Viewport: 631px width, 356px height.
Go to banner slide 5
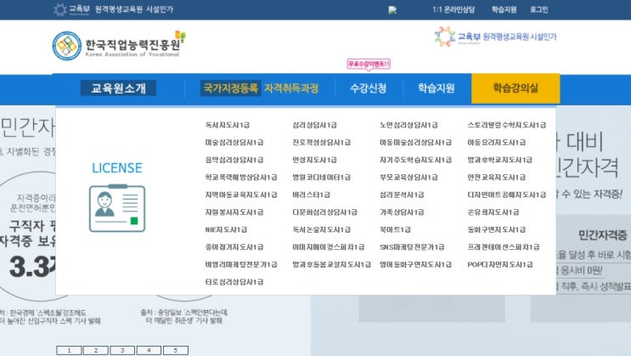click(x=175, y=350)
